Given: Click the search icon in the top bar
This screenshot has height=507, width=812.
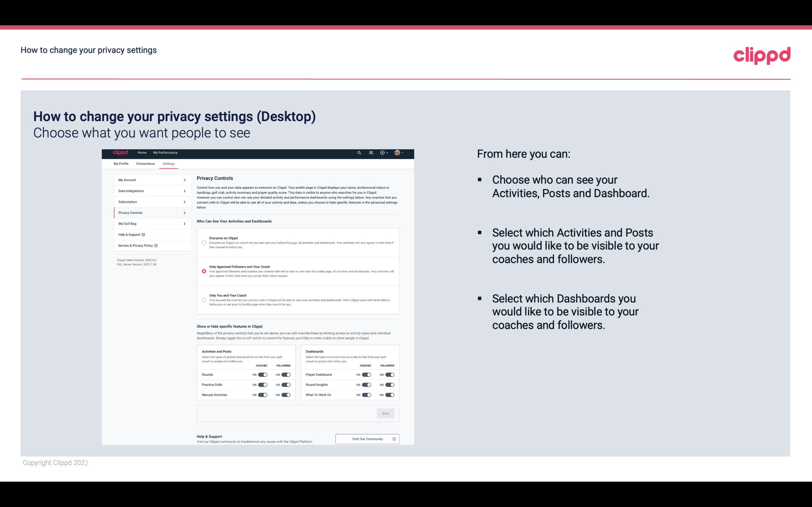Looking at the screenshot, I should coord(360,153).
